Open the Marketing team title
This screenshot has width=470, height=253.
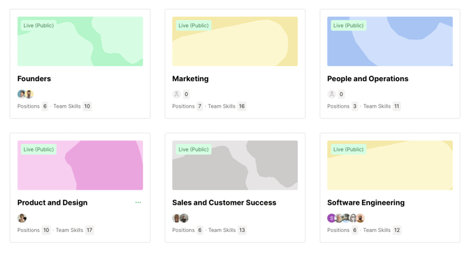tap(191, 78)
